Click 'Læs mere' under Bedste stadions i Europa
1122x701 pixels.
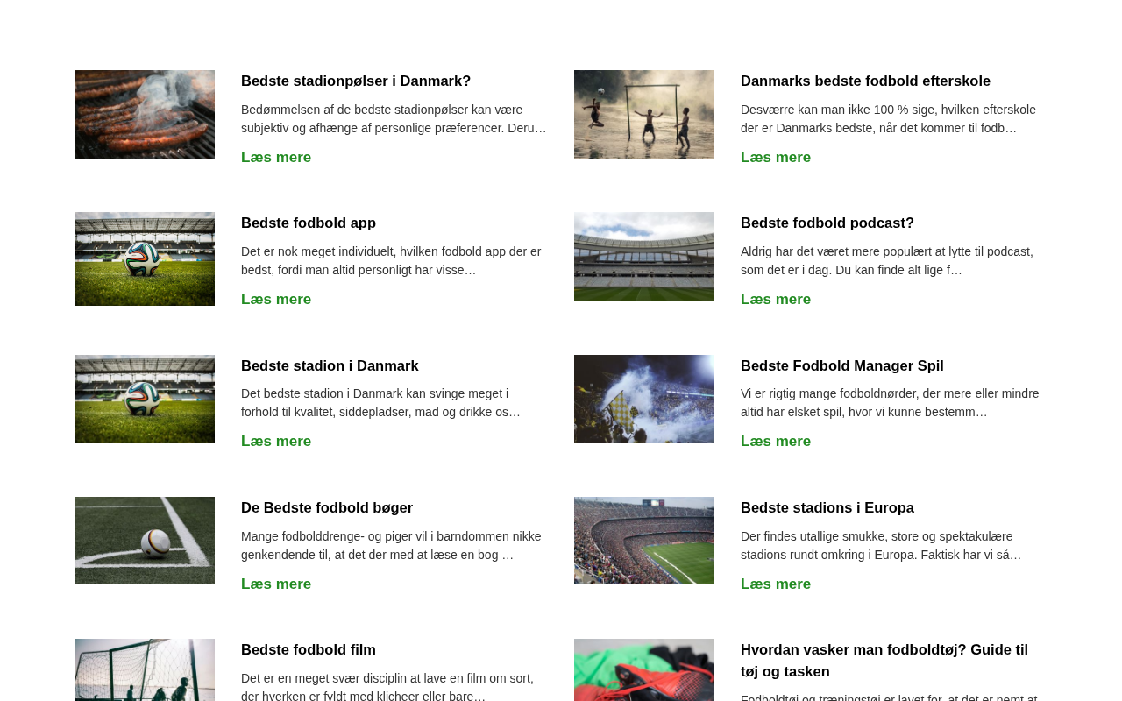(776, 584)
